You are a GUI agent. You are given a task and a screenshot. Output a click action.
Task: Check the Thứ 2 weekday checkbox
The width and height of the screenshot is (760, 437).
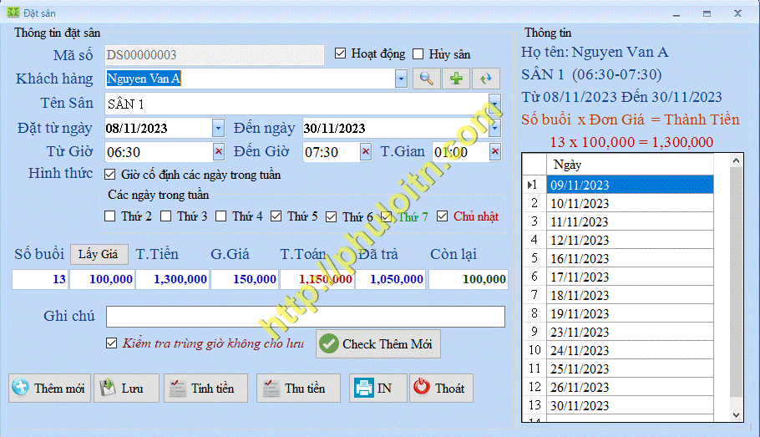click(110, 216)
